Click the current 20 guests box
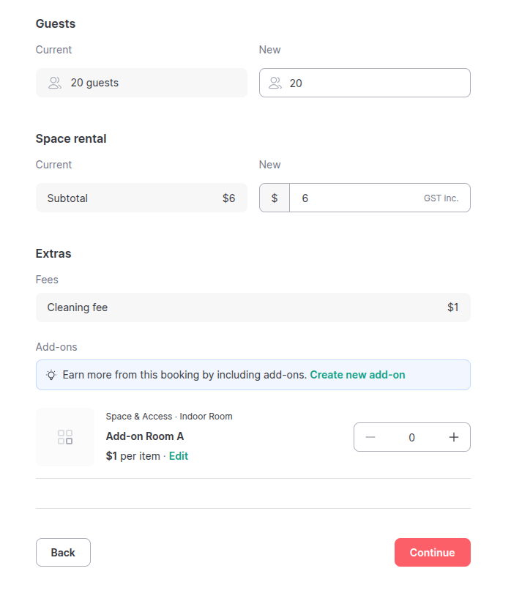 click(x=141, y=83)
